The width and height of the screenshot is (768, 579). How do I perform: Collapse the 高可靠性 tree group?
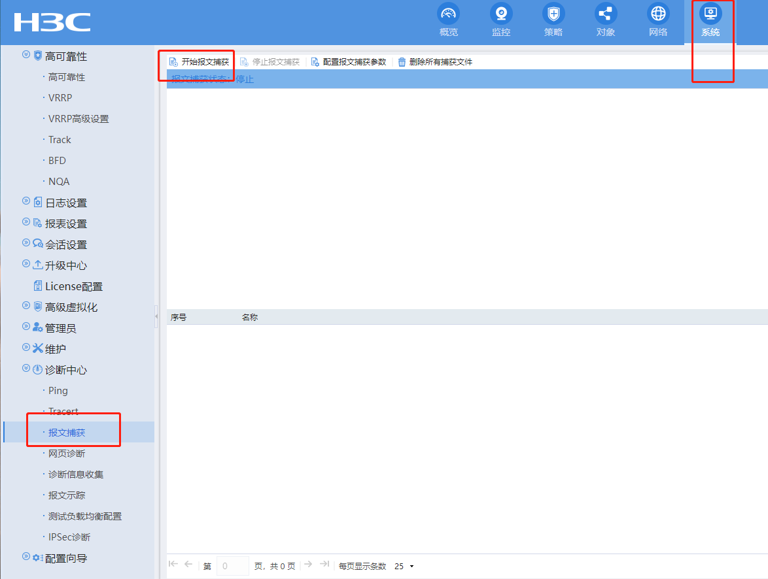coord(26,54)
